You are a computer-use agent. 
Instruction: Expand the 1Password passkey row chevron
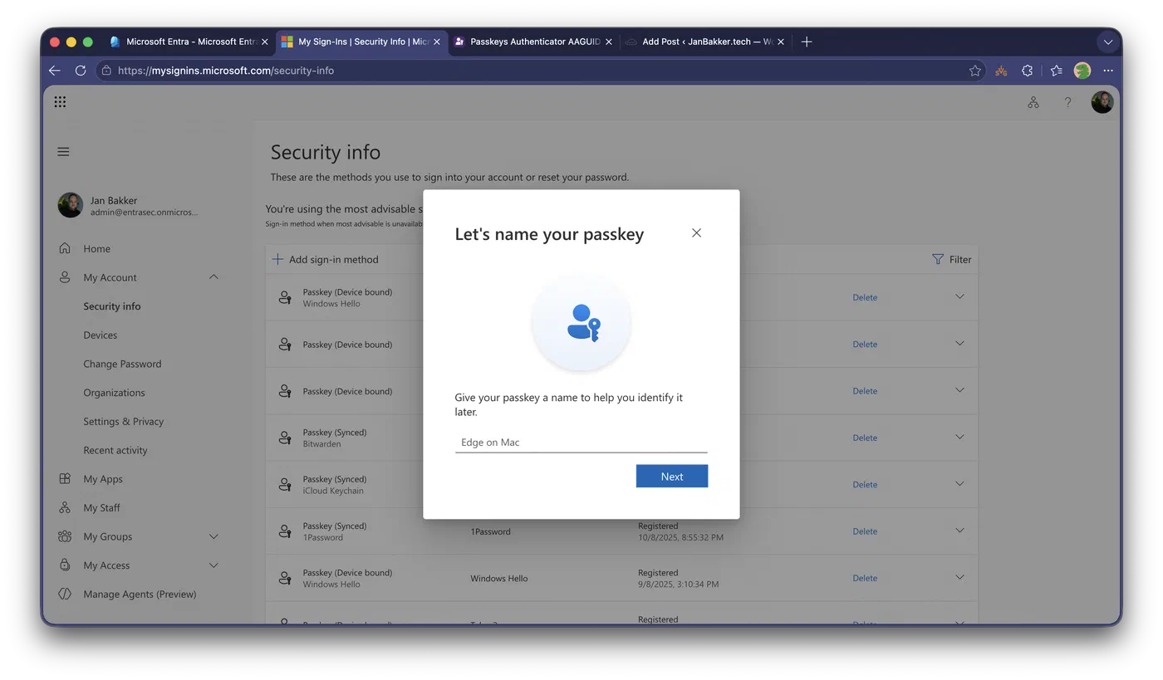[959, 531]
